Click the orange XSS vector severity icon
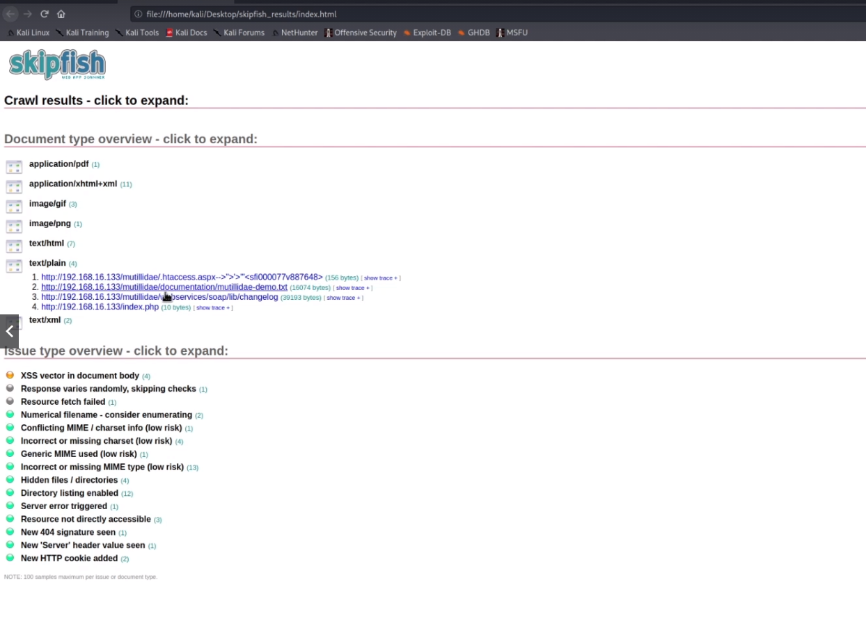 10,376
